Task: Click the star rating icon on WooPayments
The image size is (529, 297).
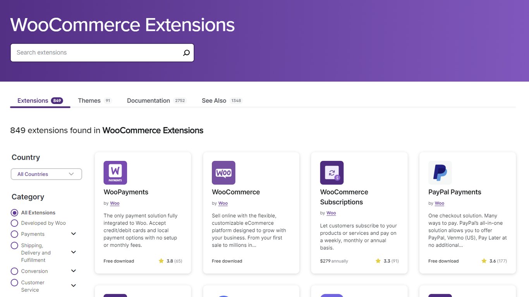Action: pyautogui.click(x=161, y=261)
